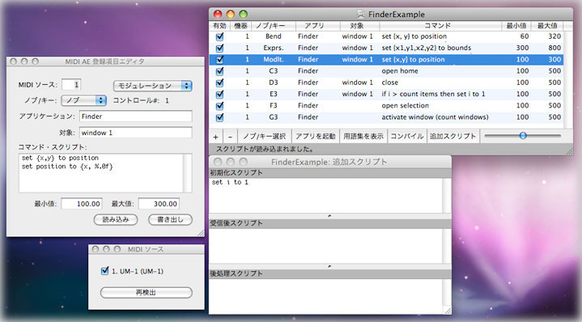Viewport: 582px width, 322px height.
Task: Toggle the Modlt. row enabled checkbox
Action: tap(219, 59)
